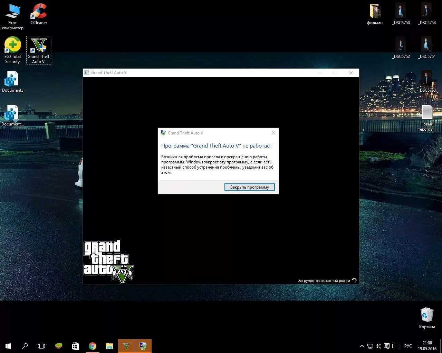Click Загружается сюжетный режим status text

(324, 281)
